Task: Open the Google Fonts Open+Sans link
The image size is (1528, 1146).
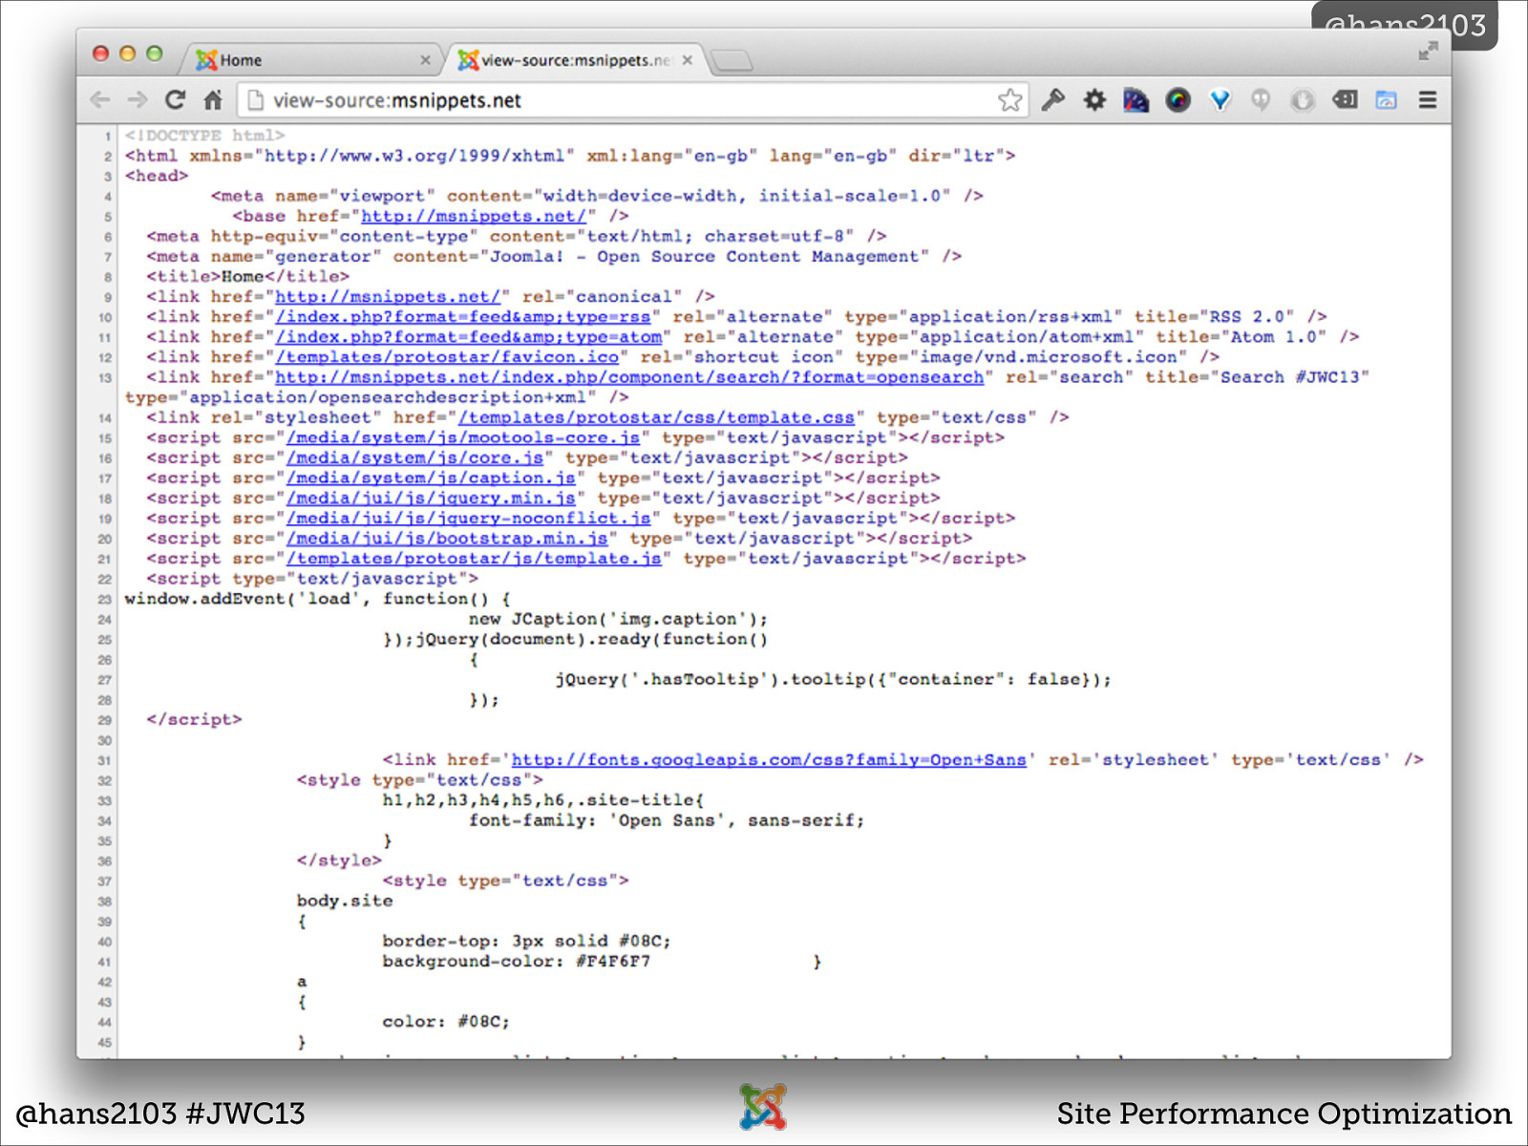Action: pyautogui.click(x=769, y=760)
